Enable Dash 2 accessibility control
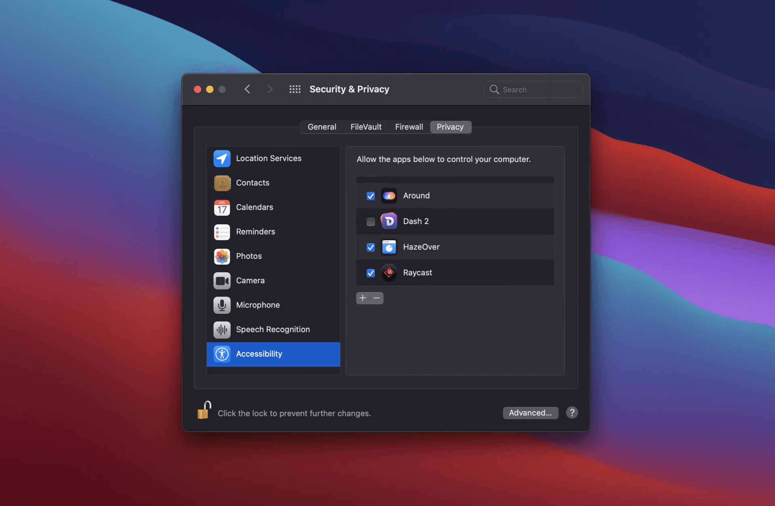 [x=370, y=221]
